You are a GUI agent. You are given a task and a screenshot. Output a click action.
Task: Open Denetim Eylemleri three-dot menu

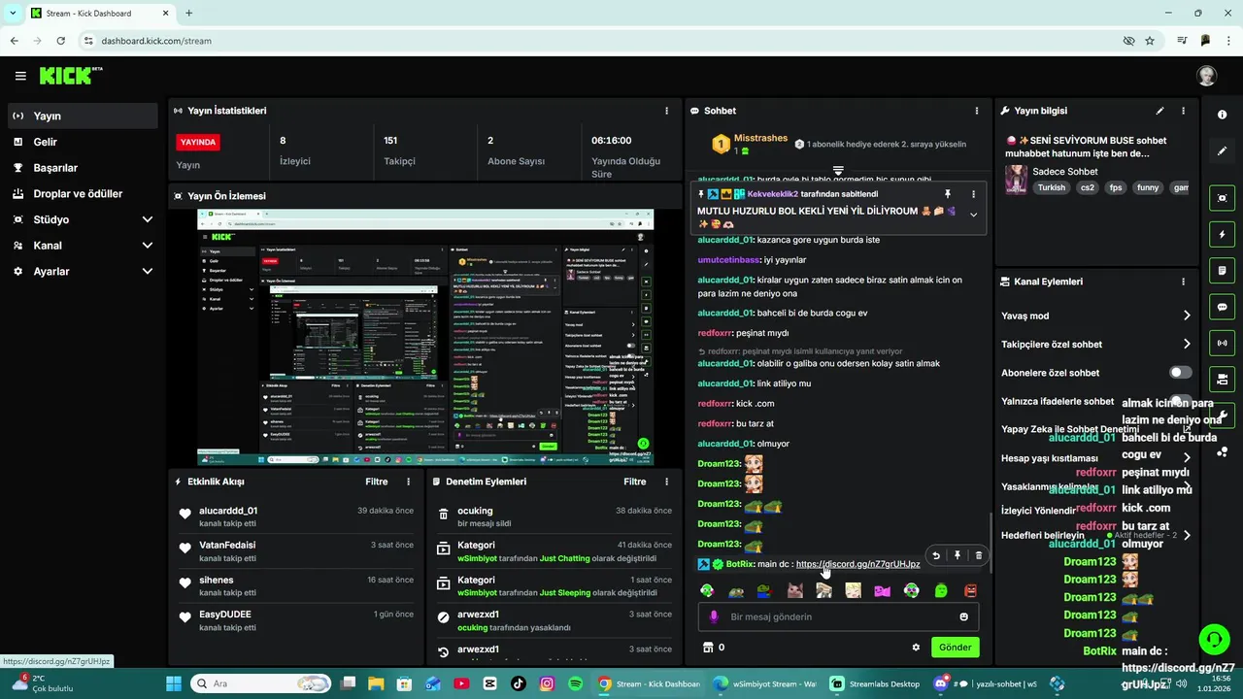coord(666,482)
